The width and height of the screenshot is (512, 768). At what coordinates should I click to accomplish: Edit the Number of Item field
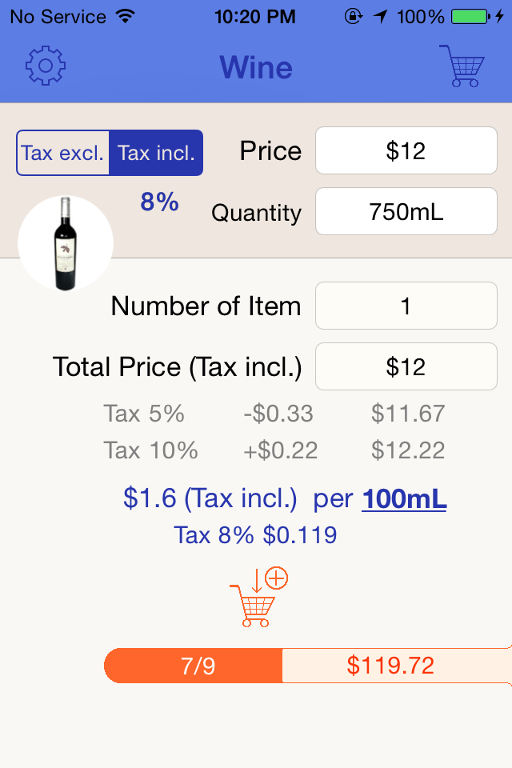(x=406, y=306)
